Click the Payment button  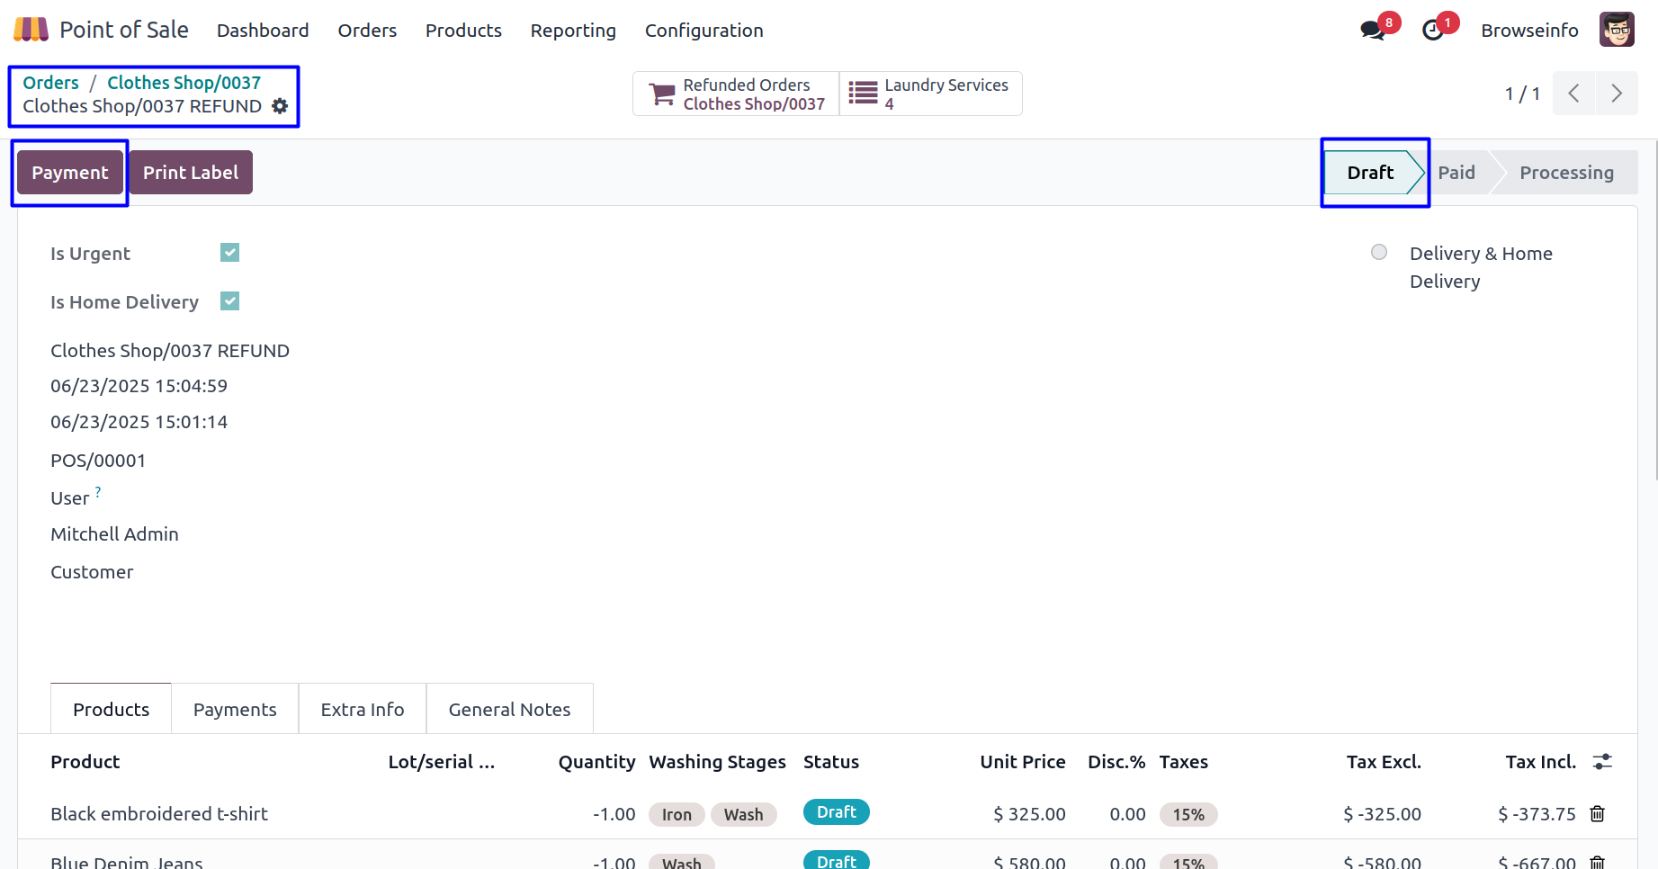(70, 173)
